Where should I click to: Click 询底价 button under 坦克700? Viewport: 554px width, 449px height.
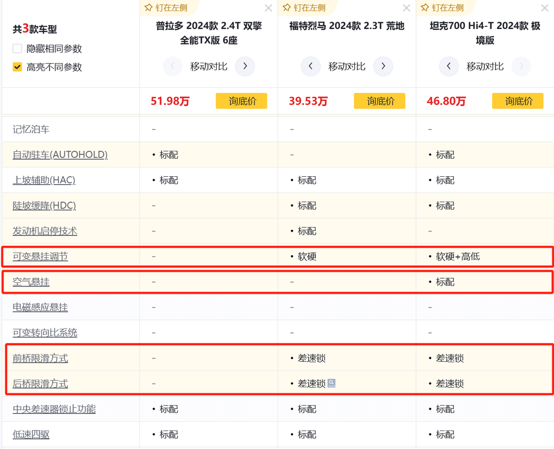[x=518, y=101]
